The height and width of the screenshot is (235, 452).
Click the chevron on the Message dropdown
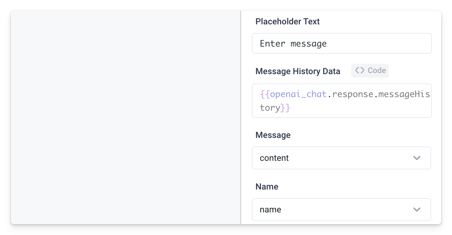tap(417, 158)
